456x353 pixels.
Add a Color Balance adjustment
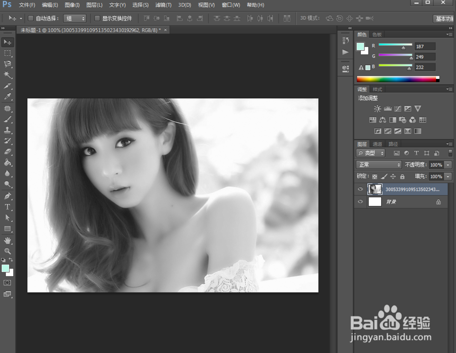383,120
